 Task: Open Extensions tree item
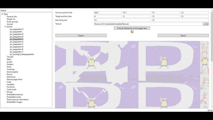click(11, 77)
